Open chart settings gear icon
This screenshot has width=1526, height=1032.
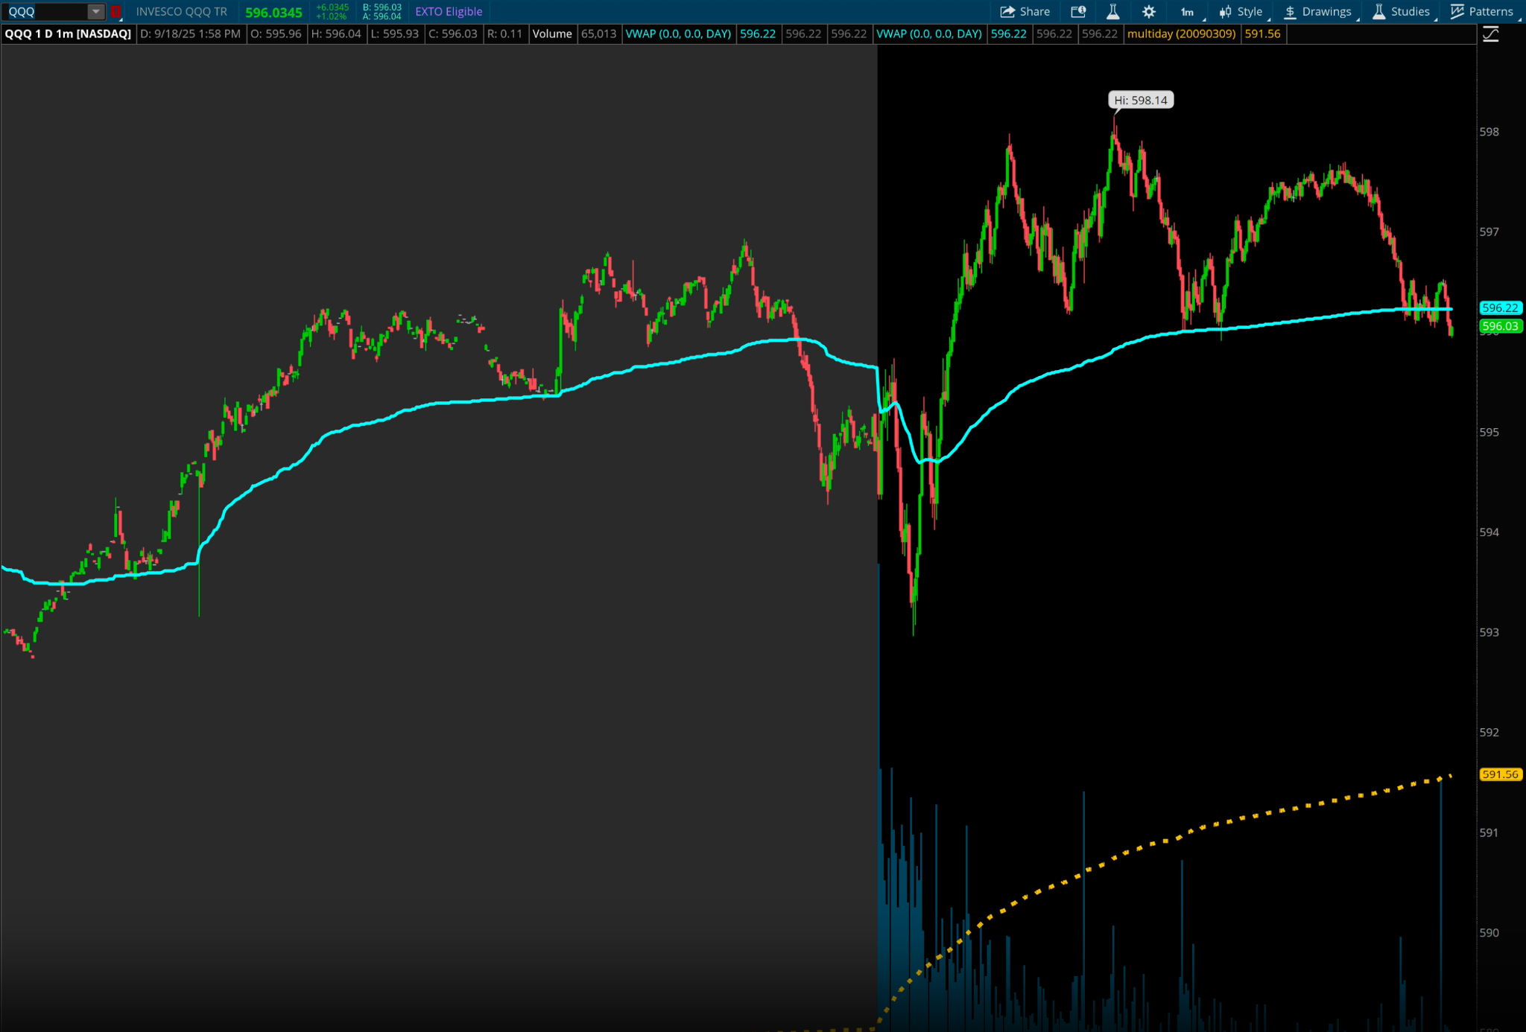click(1149, 11)
